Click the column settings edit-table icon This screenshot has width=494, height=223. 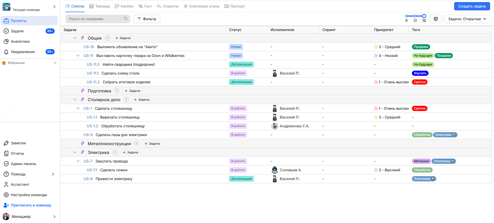[436, 19]
